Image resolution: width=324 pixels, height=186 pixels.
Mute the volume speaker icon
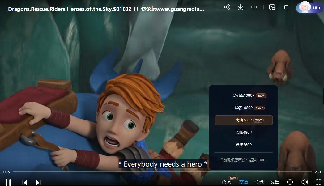305,182
